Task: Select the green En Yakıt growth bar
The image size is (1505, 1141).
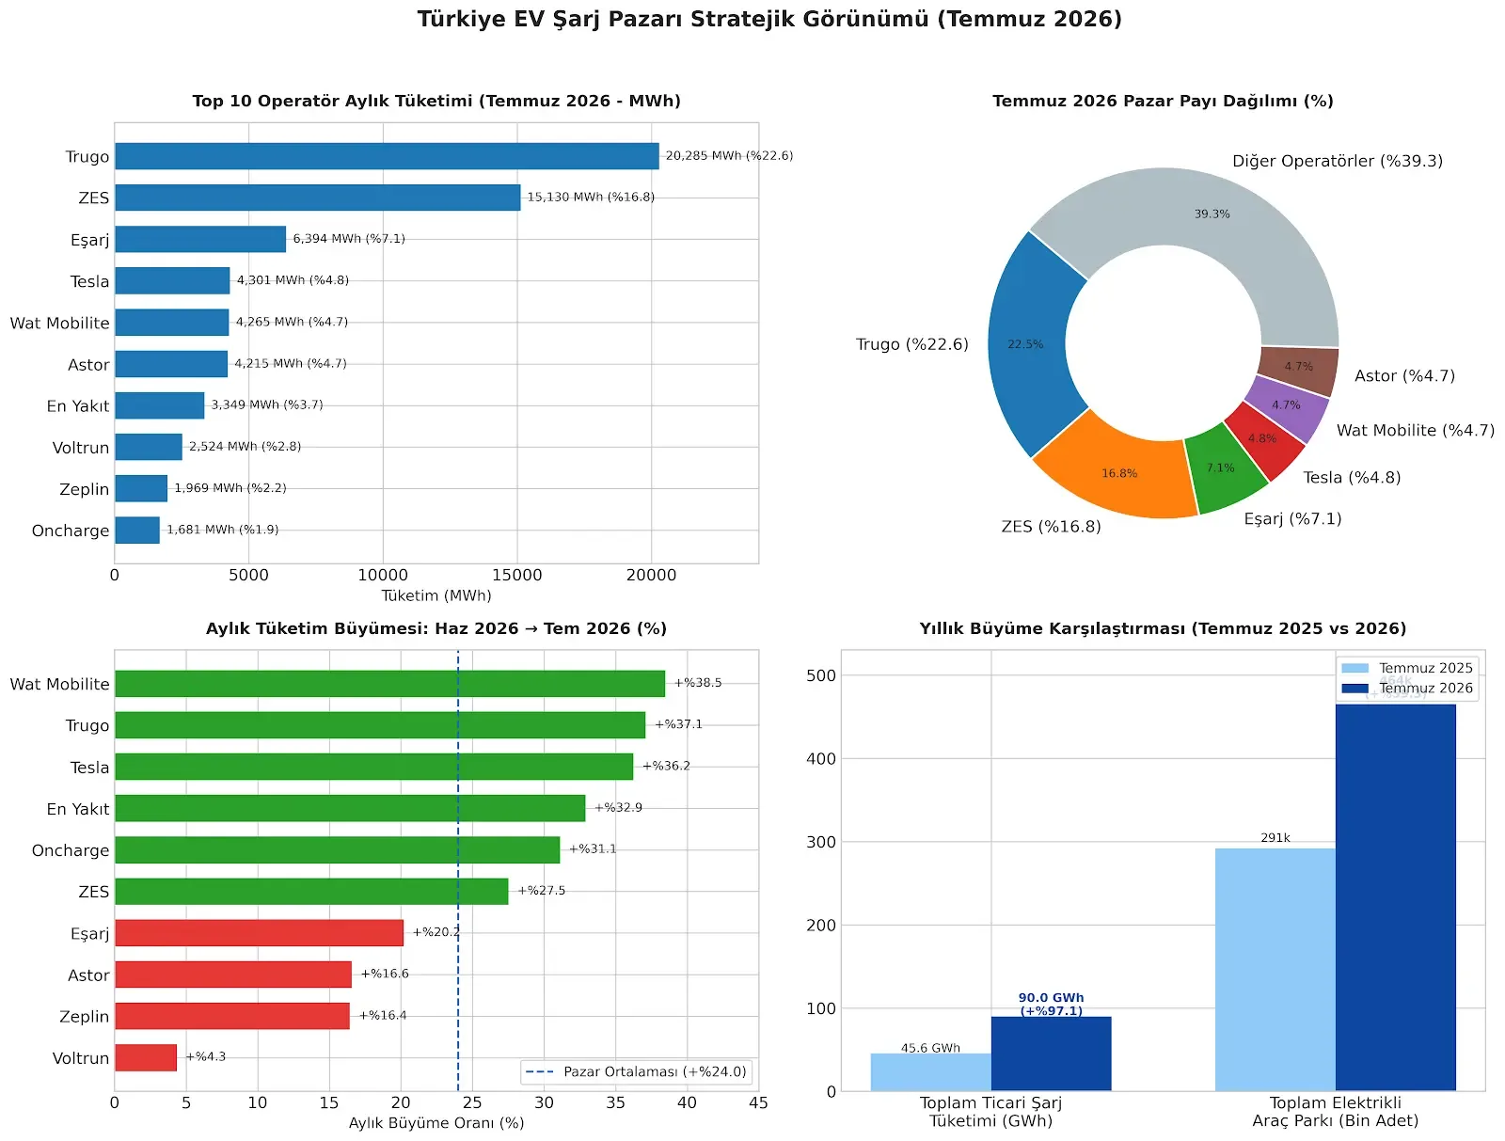Action: (x=350, y=808)
